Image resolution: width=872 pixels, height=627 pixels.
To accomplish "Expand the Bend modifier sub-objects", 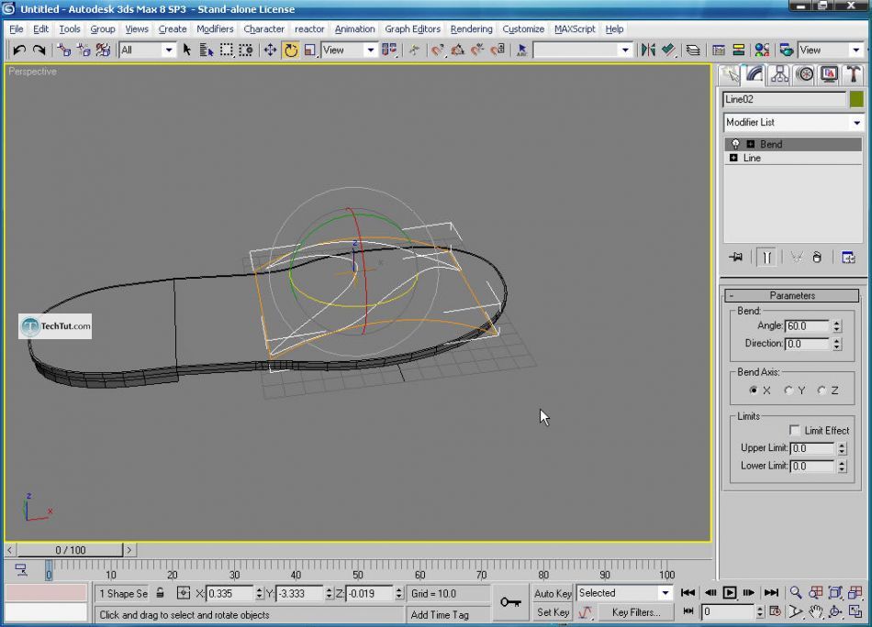I will click(750, 144).
